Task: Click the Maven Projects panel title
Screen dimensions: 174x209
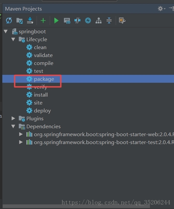Action: point(23,9)
